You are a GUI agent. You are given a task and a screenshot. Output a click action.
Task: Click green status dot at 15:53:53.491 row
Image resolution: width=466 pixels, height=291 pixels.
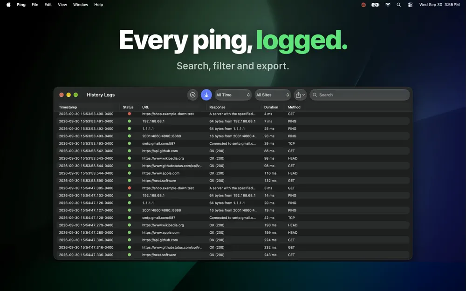129,121
